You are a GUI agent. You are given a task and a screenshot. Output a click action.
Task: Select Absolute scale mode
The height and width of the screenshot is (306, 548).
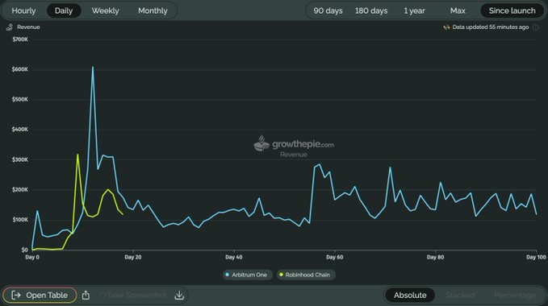(410, 296)
